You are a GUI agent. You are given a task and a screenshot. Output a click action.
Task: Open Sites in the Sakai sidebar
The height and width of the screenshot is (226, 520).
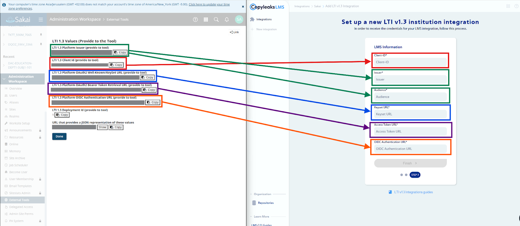click(x=12, y=110)
